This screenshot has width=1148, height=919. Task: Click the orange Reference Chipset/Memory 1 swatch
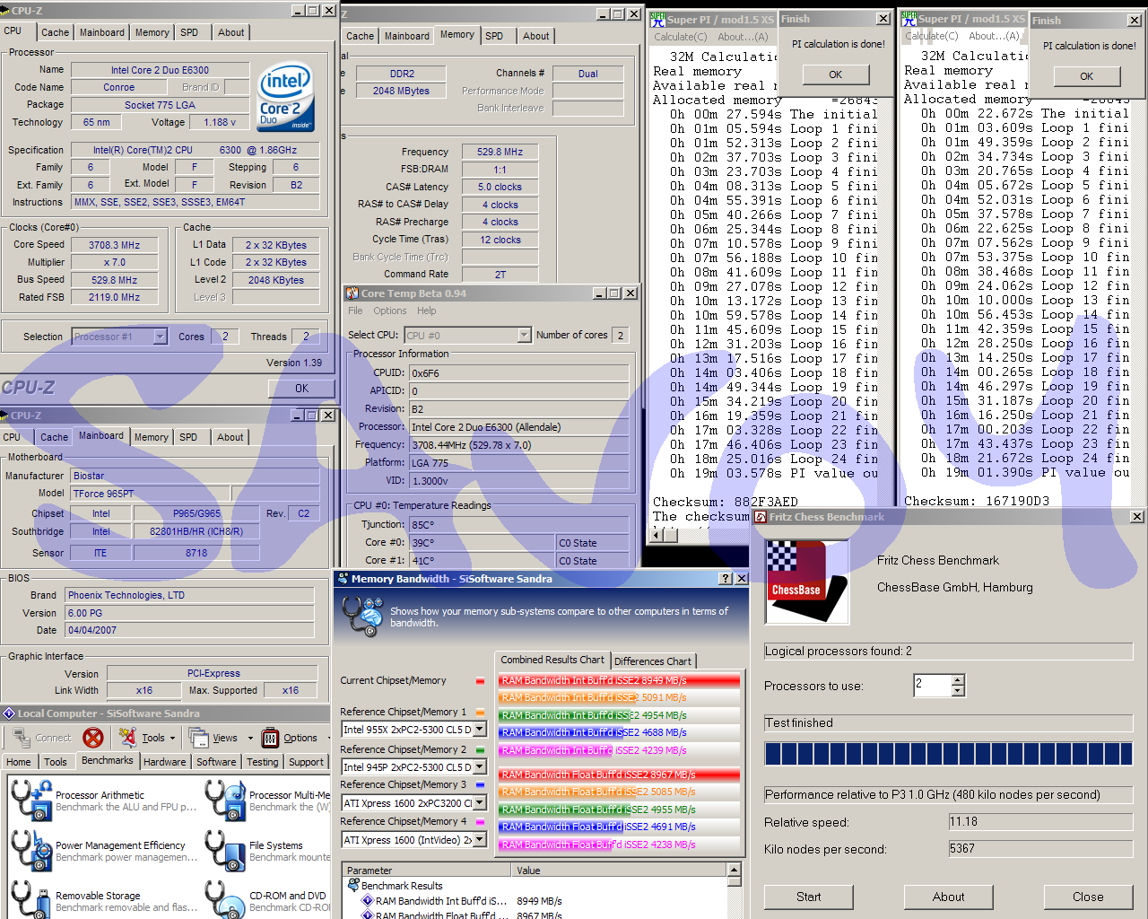tap(480, 713)
